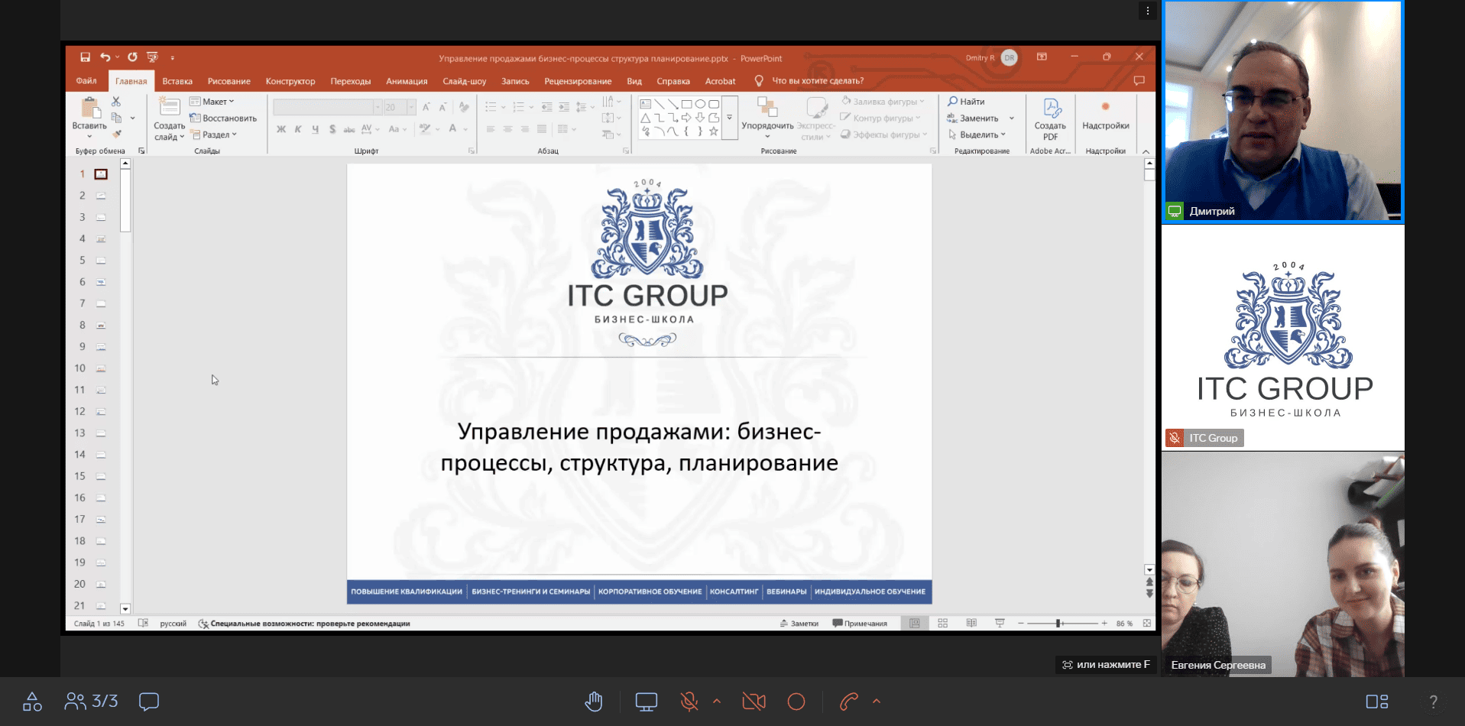Click the raise hand icon

point(594,702)
